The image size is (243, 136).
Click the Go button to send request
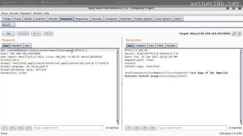(x=9, y=34)
